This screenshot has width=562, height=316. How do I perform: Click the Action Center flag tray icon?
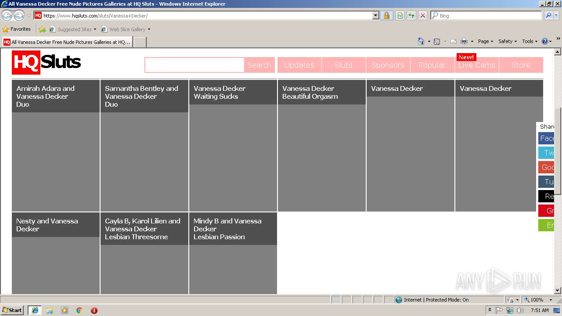[x=499, y=310]
